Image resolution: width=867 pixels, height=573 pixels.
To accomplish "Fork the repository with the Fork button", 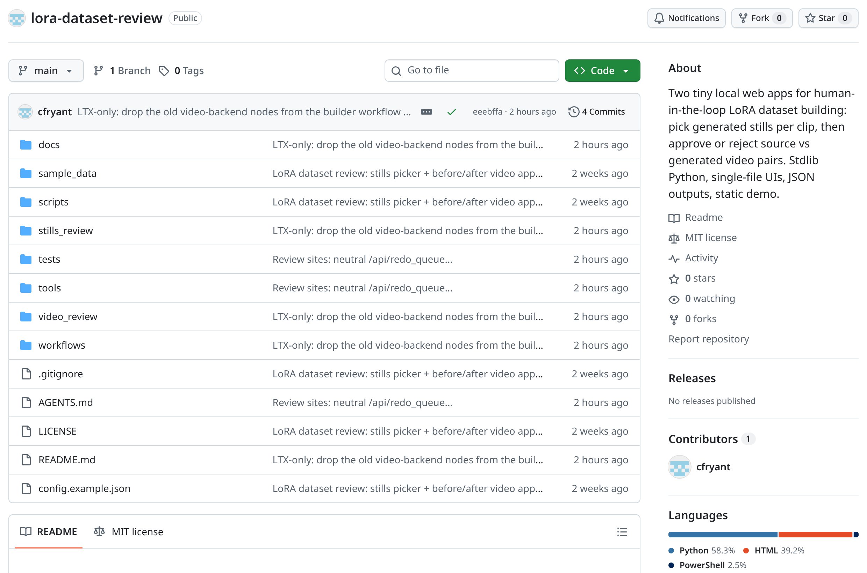I will [761, 18].
